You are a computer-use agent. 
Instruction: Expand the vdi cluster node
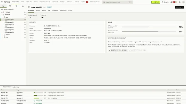pyautogui.click(x=3, y=37)
